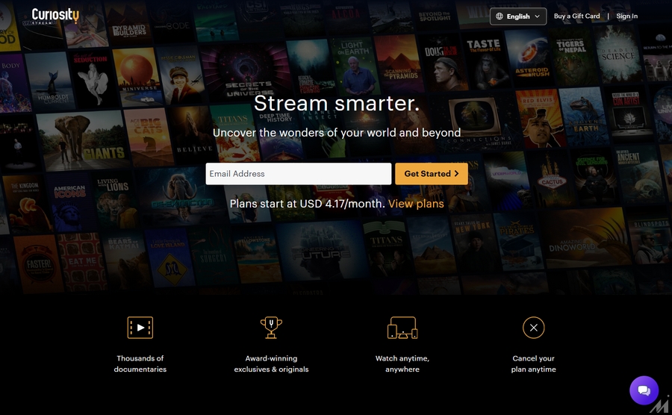Click the Cancel your plan anytime text
This screenshot has height=415, width=672.
534,363
